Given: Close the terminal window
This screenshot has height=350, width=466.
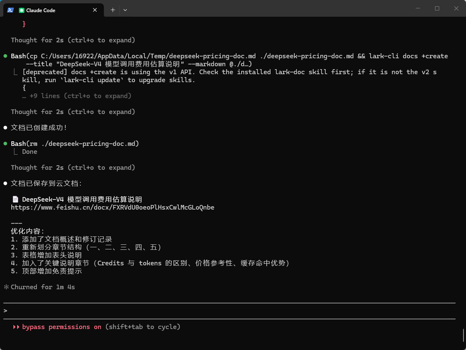Looking at the screenshot, I should pos(456,8).
